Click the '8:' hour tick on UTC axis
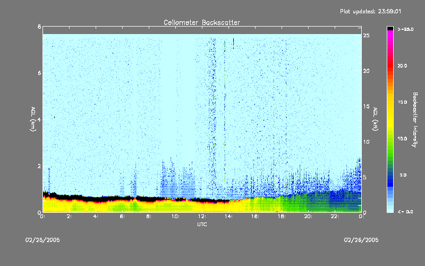The width and height of the screenshot is (425, 266). tap(149, 217)
